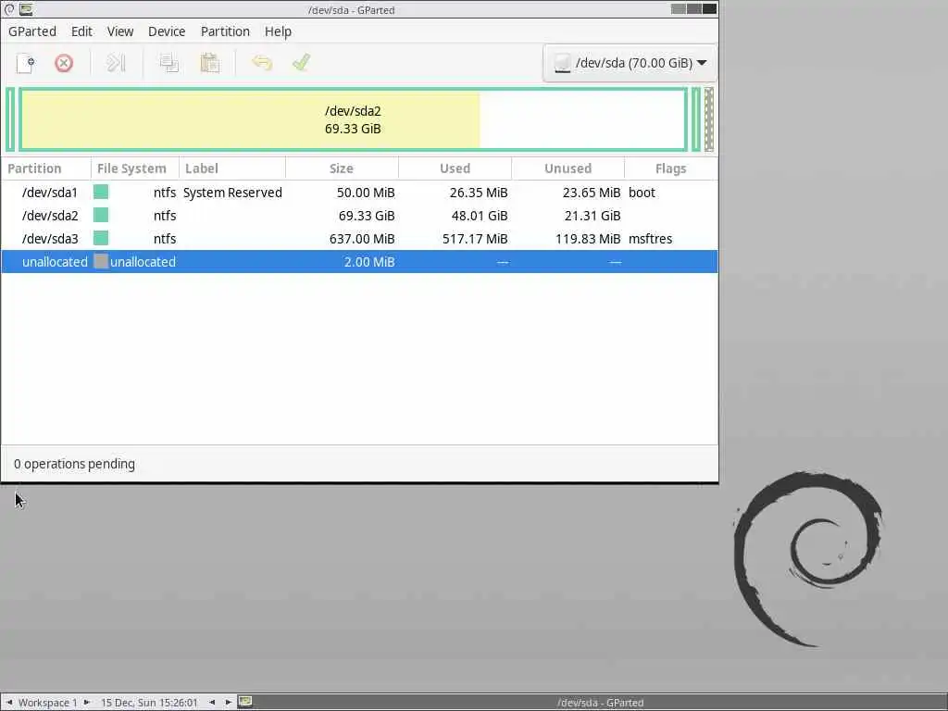Click the Copy partition toolbar icon
948x711 pixels.
click(x=168, y=63)
